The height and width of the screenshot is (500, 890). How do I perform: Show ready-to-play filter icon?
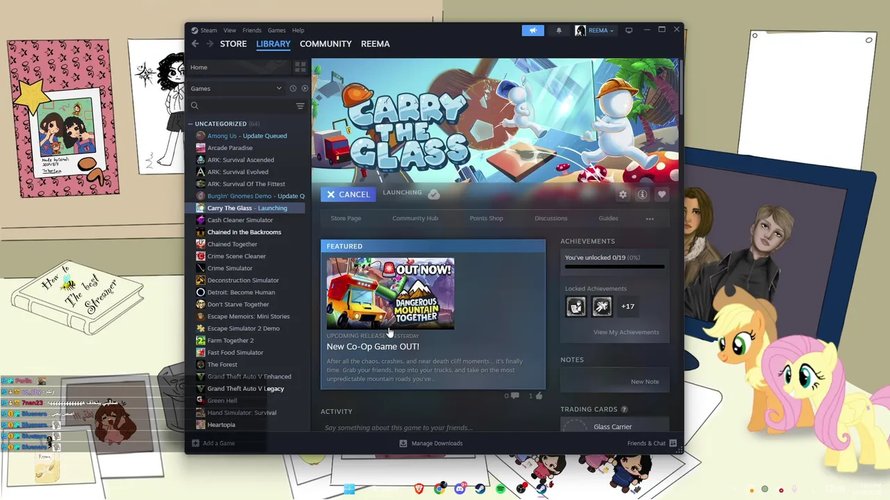coord(305,88)
